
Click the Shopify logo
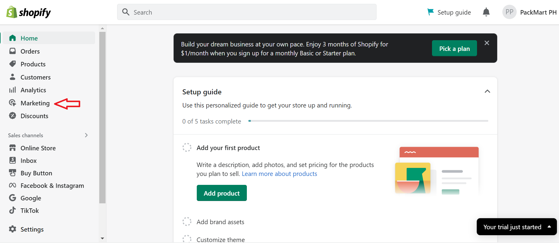point(29,12)
